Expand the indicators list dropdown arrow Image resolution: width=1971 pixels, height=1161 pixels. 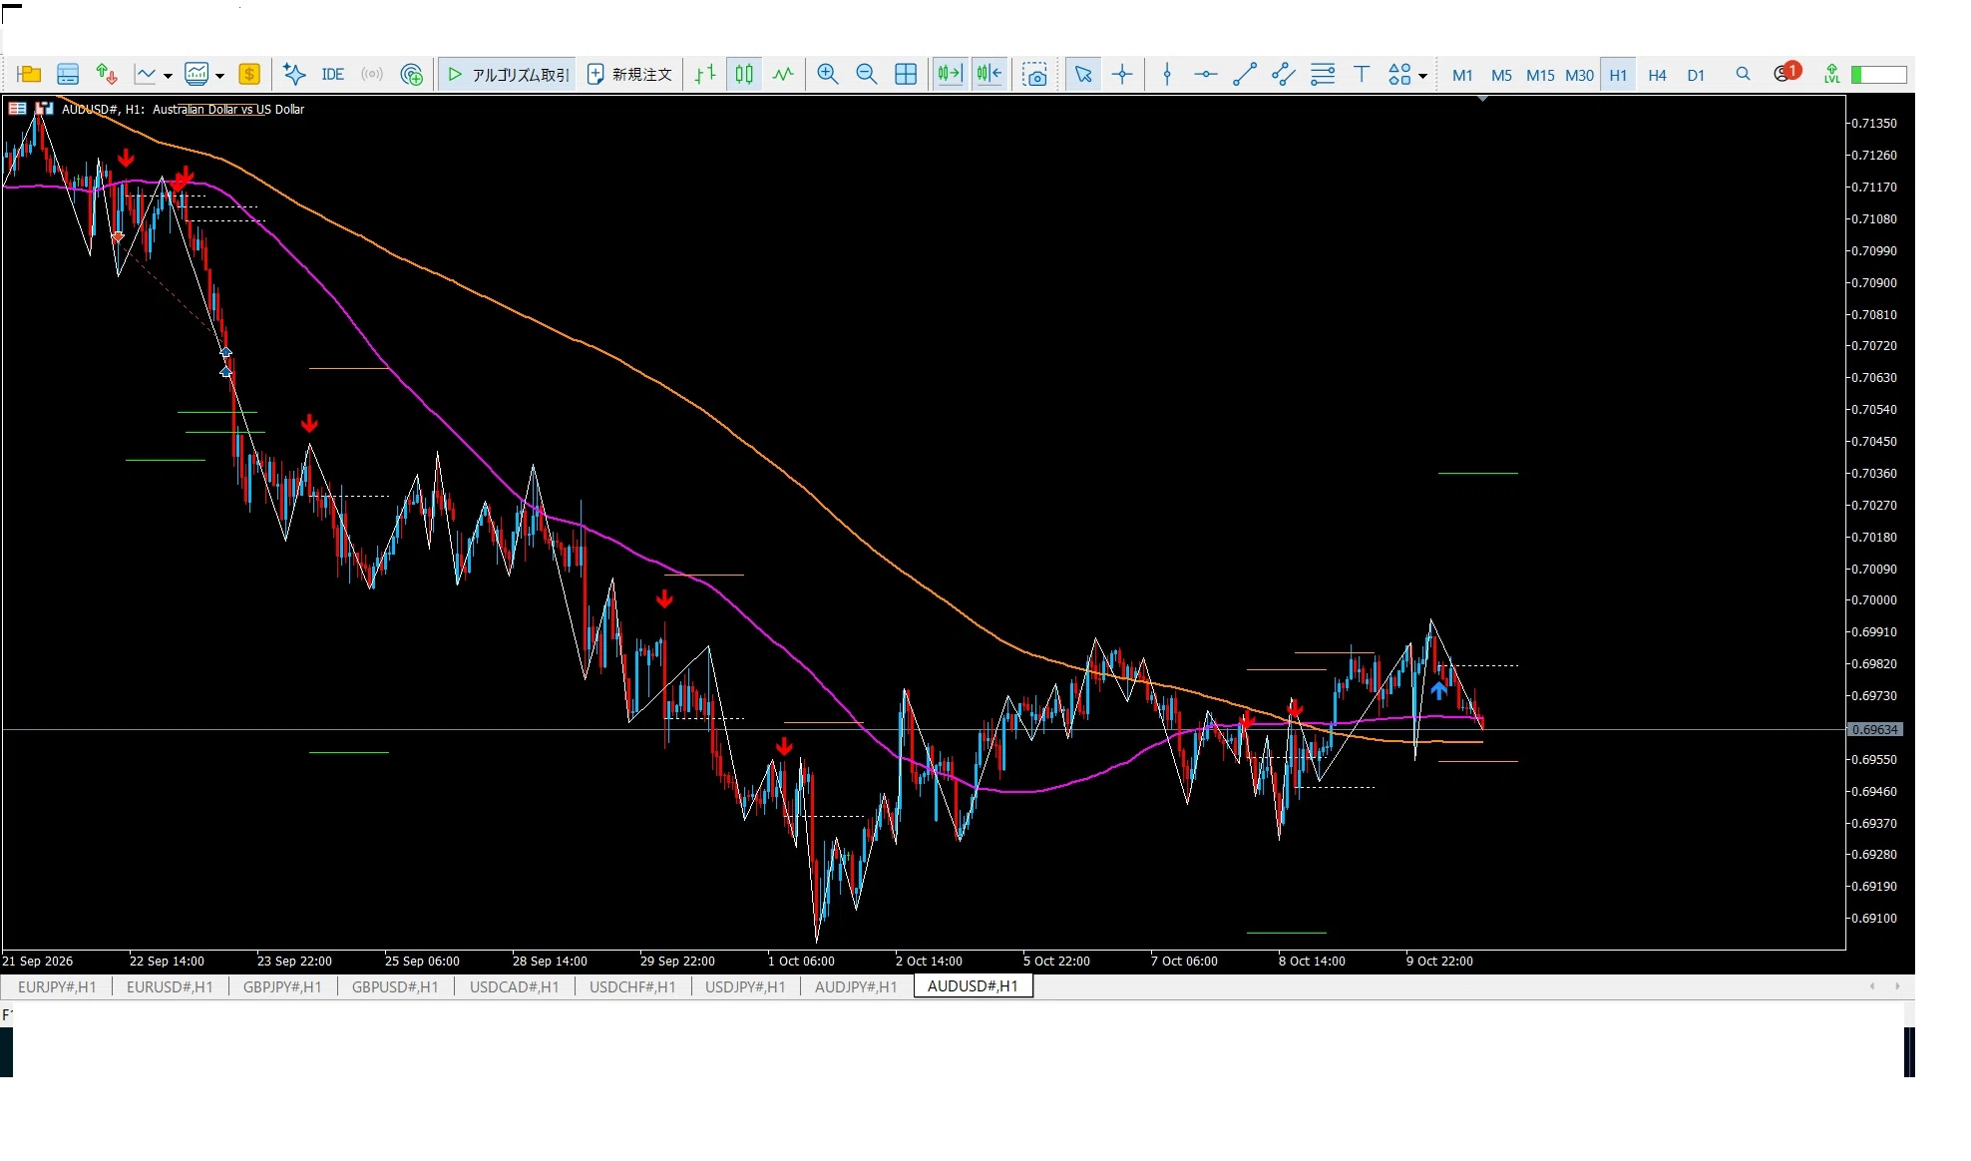coord(219,76)
